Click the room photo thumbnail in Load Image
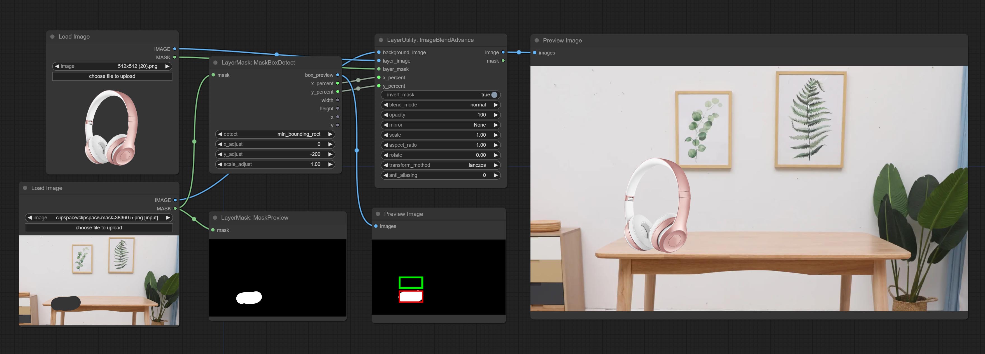This screenshot has width=985, height=354. pos(99,280)
